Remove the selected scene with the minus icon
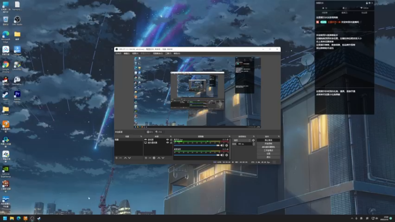This screenshot has width=395, height=222. (120, 158)
